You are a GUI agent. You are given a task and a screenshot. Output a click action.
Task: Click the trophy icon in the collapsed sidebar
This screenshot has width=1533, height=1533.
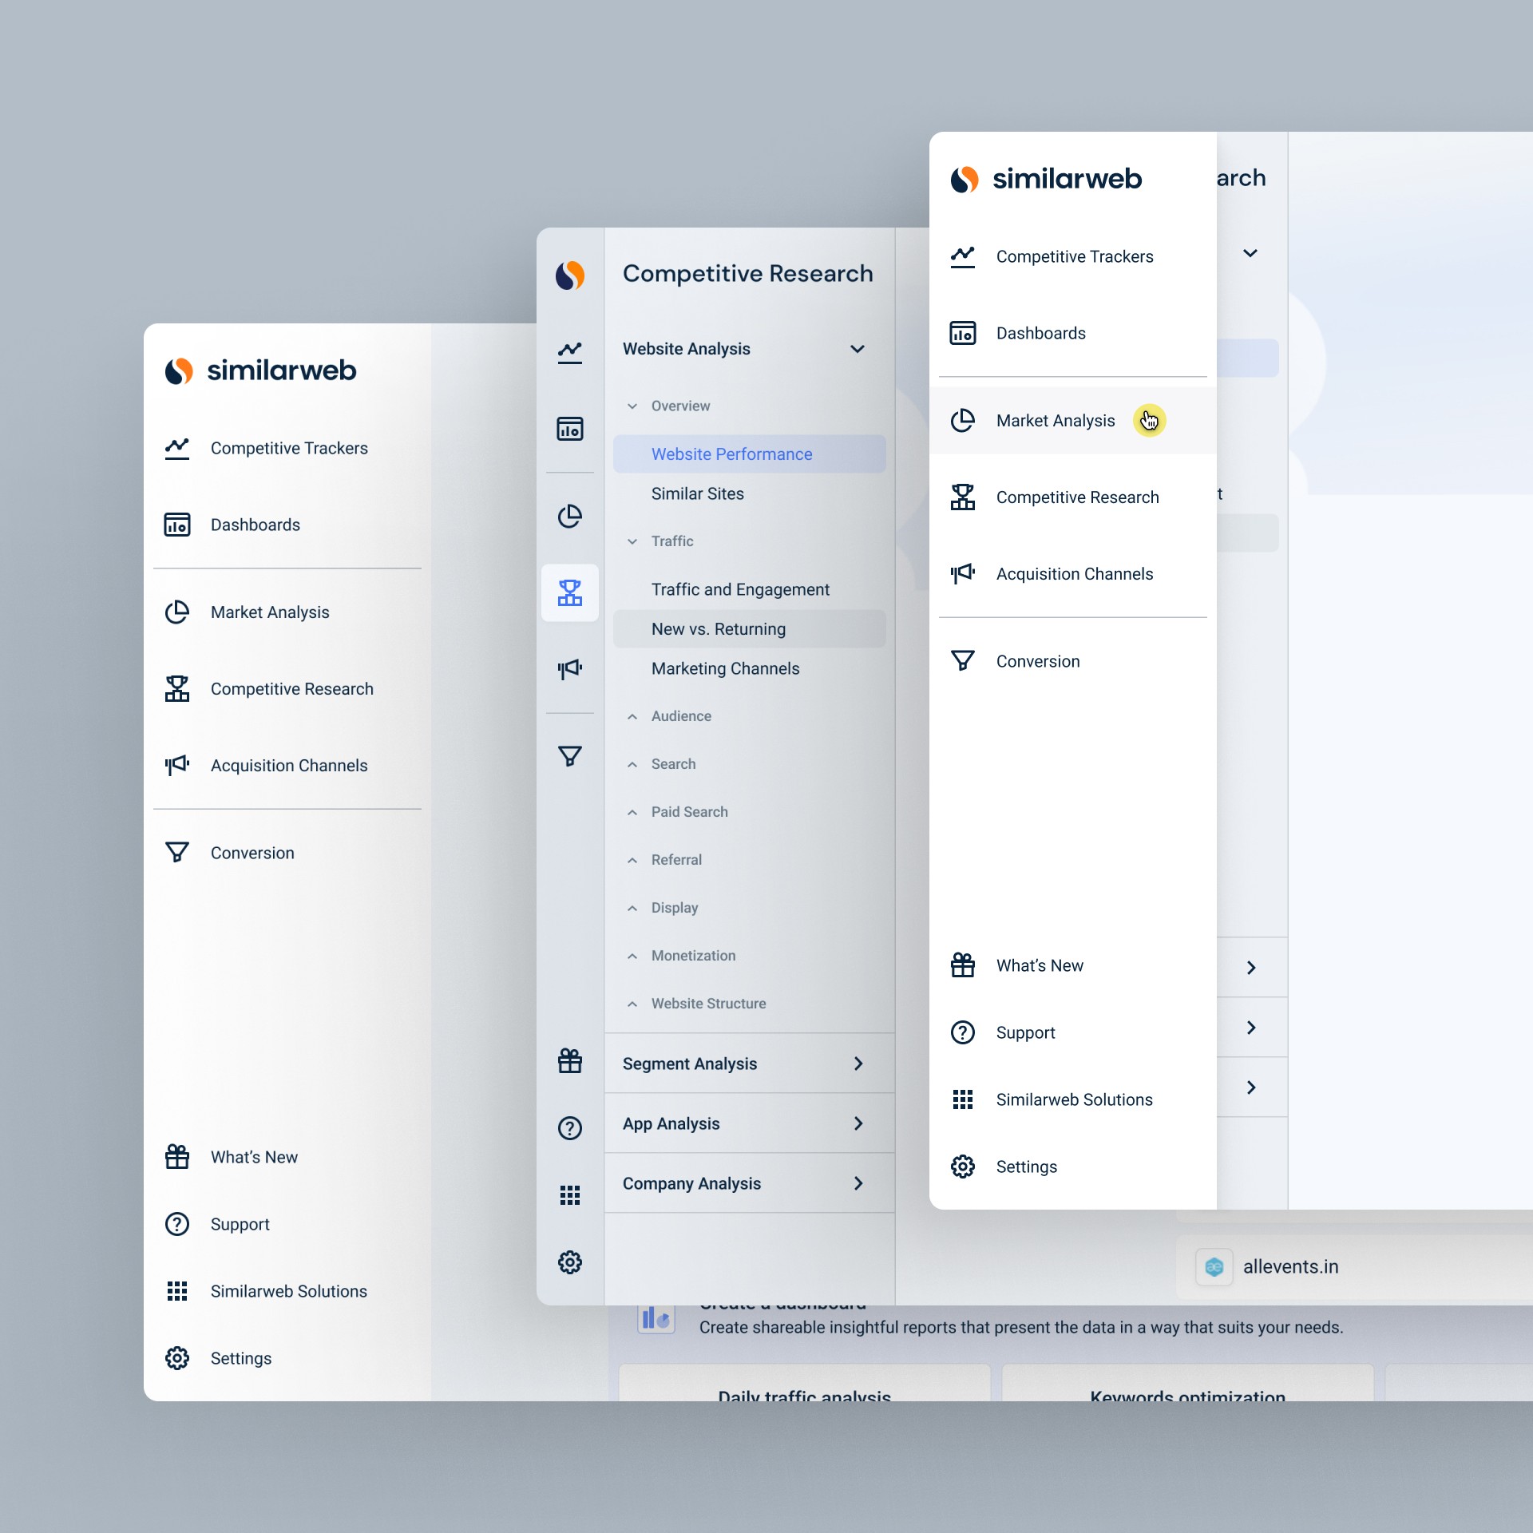tap(569, 592)
